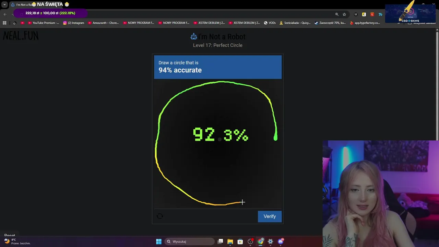The width and height of the screenshot is (439, 247).
Task: Open the OBS icon on the taskbar
Action: tap(250, 242)
